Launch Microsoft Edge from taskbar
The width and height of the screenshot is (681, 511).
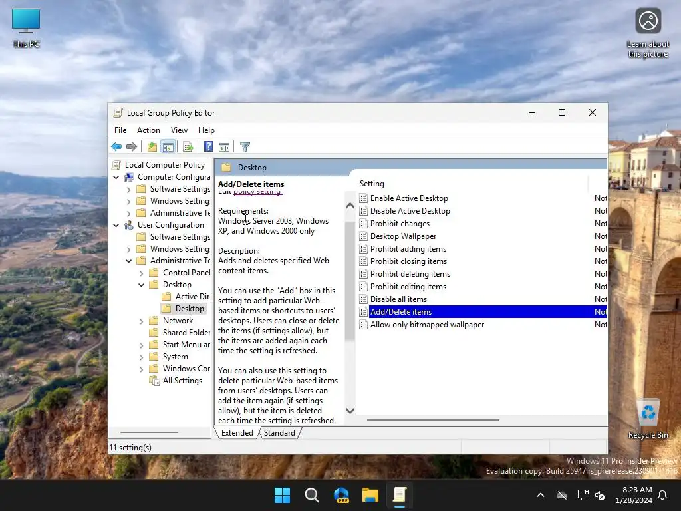coord(341,495)
